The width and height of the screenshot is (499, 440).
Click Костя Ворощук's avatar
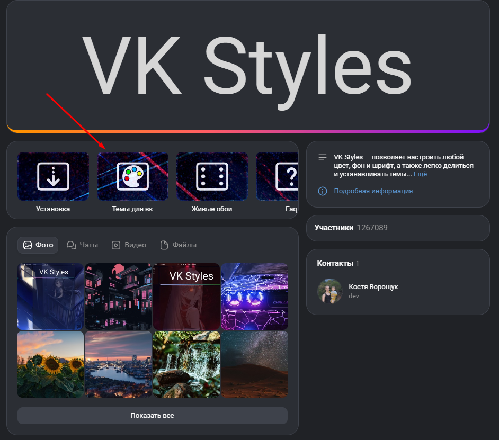[x=329, y=291]
